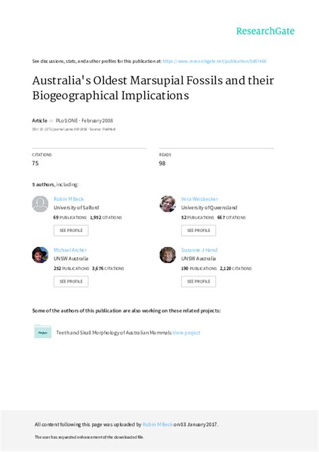Open Vera Weisbecker author name link
The height and width of the screenshot is (452, 319).
[x=199, y=199]
